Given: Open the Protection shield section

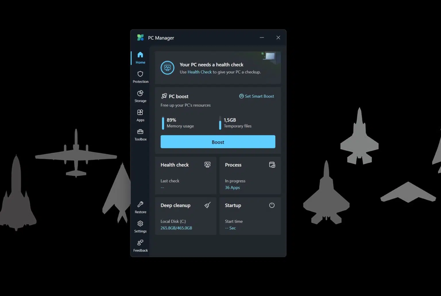Looking at the screenshot, I should 140,77.
